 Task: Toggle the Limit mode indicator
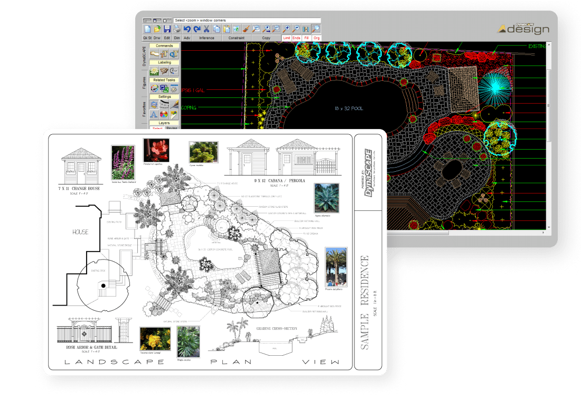tap(286, 38)
